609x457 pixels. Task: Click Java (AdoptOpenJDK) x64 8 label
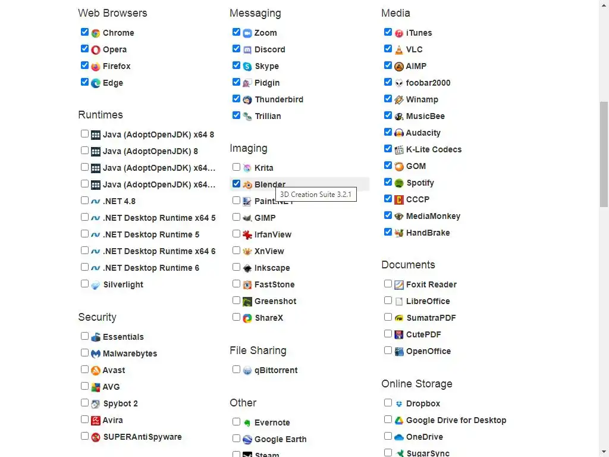pos(158,135)
